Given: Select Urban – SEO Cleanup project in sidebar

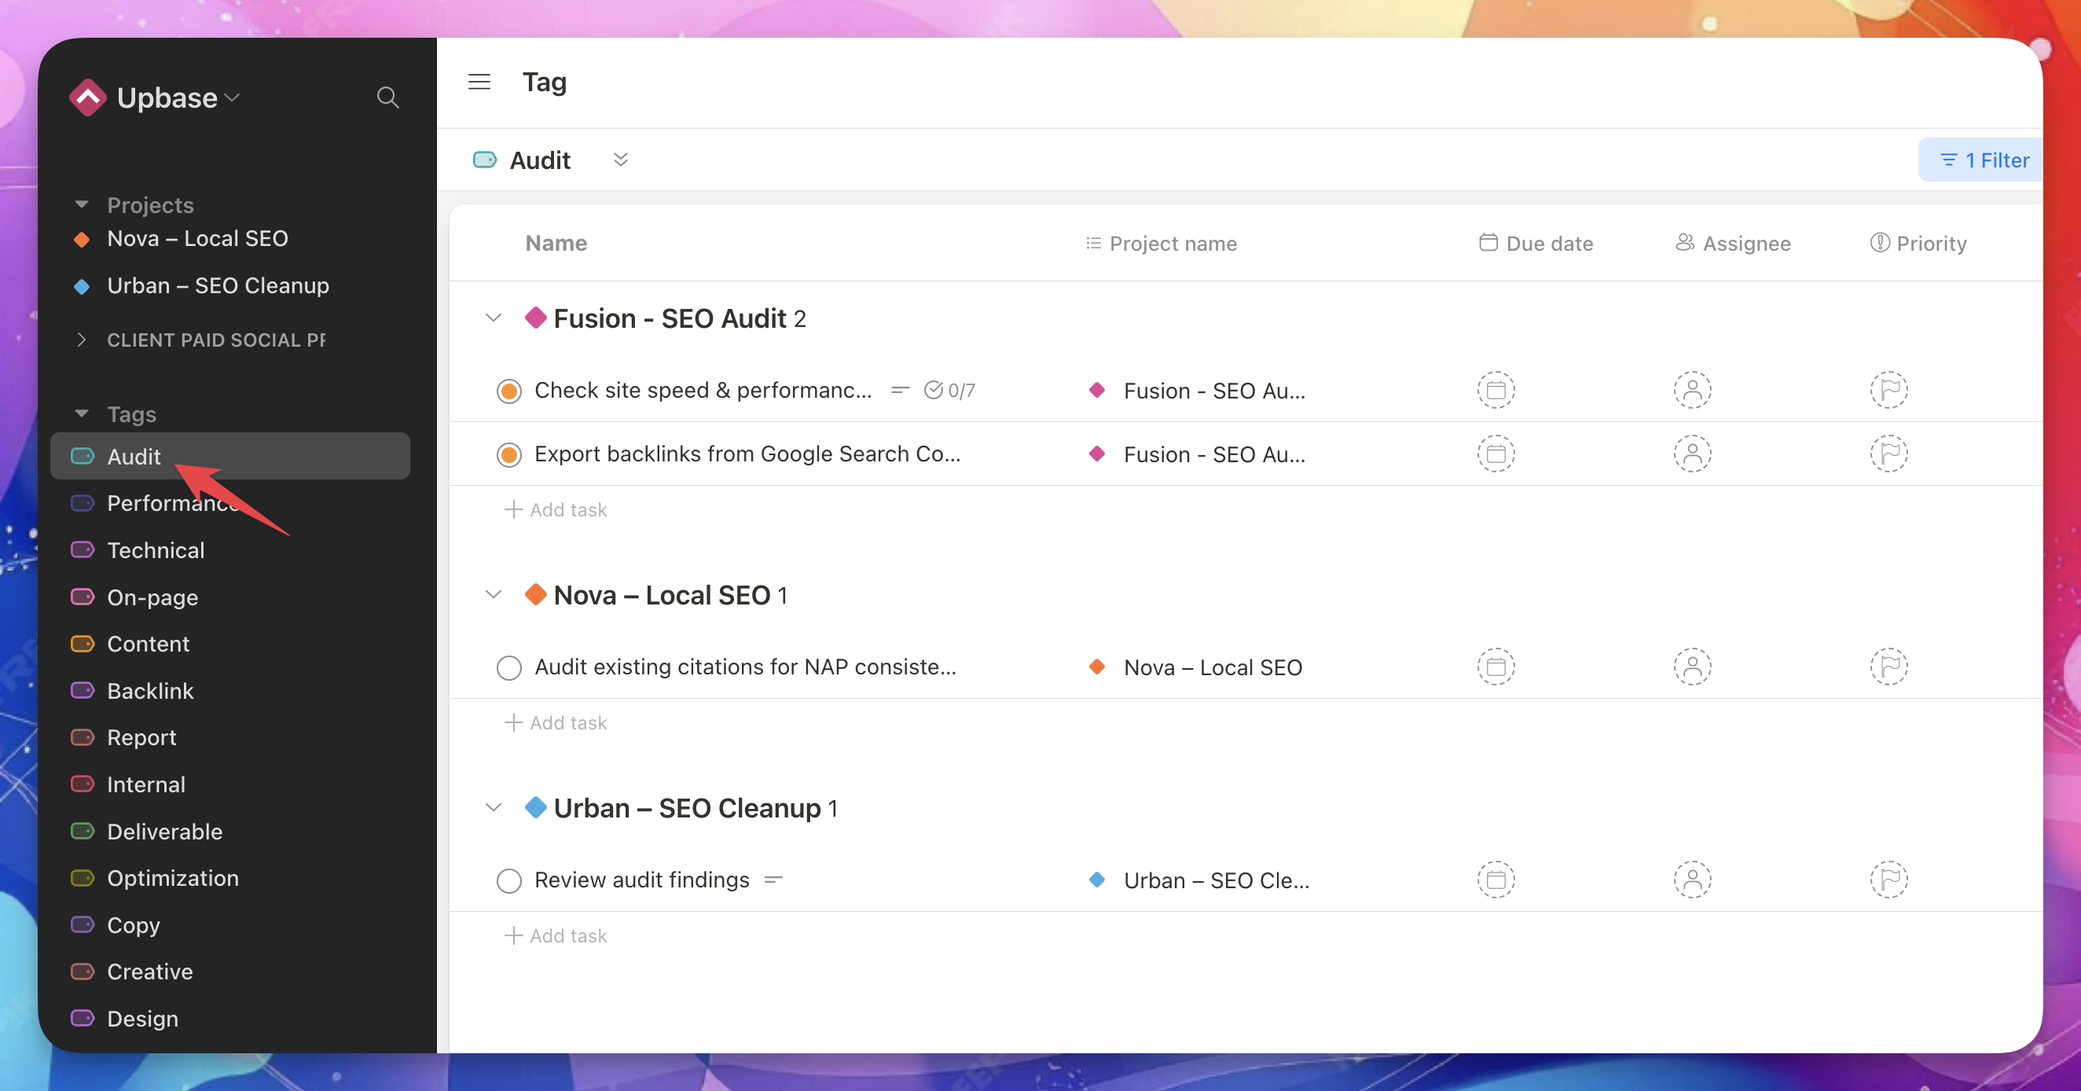Looking at the screenshot, I should (x=218, y=285).
